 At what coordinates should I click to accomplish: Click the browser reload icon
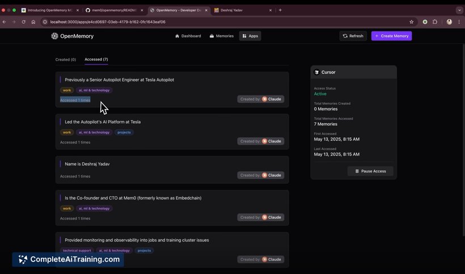(23, 22)
